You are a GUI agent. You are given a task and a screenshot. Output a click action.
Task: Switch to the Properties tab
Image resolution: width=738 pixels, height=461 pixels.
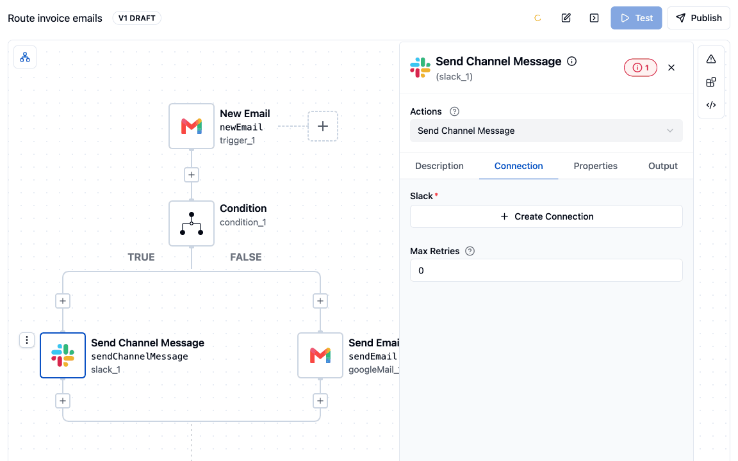tap(595, 166)
